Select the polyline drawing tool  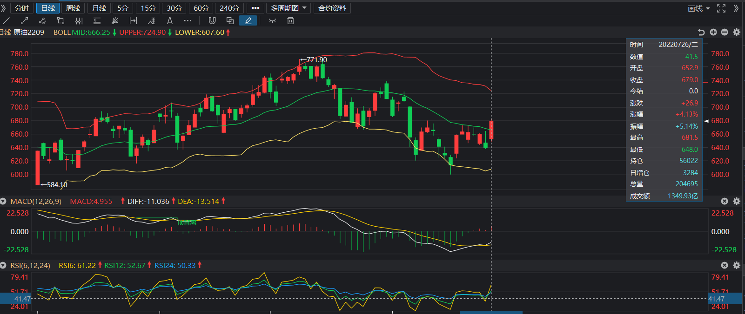(42, 20)
